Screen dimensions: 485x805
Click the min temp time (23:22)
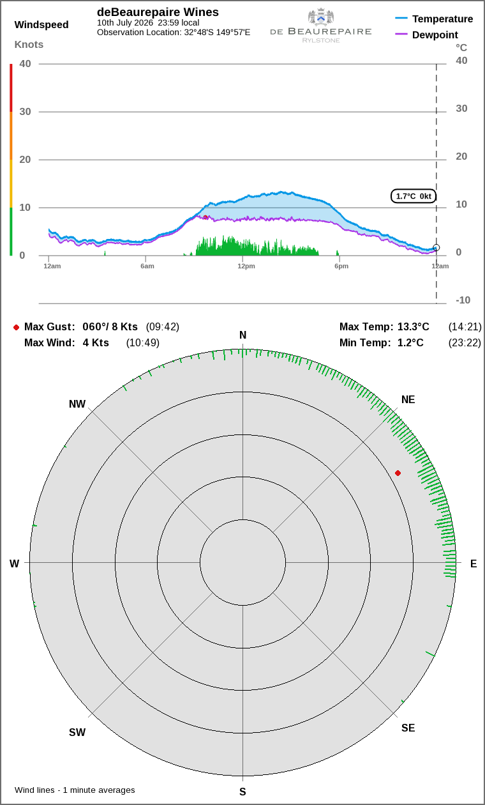tap(465, 343)
